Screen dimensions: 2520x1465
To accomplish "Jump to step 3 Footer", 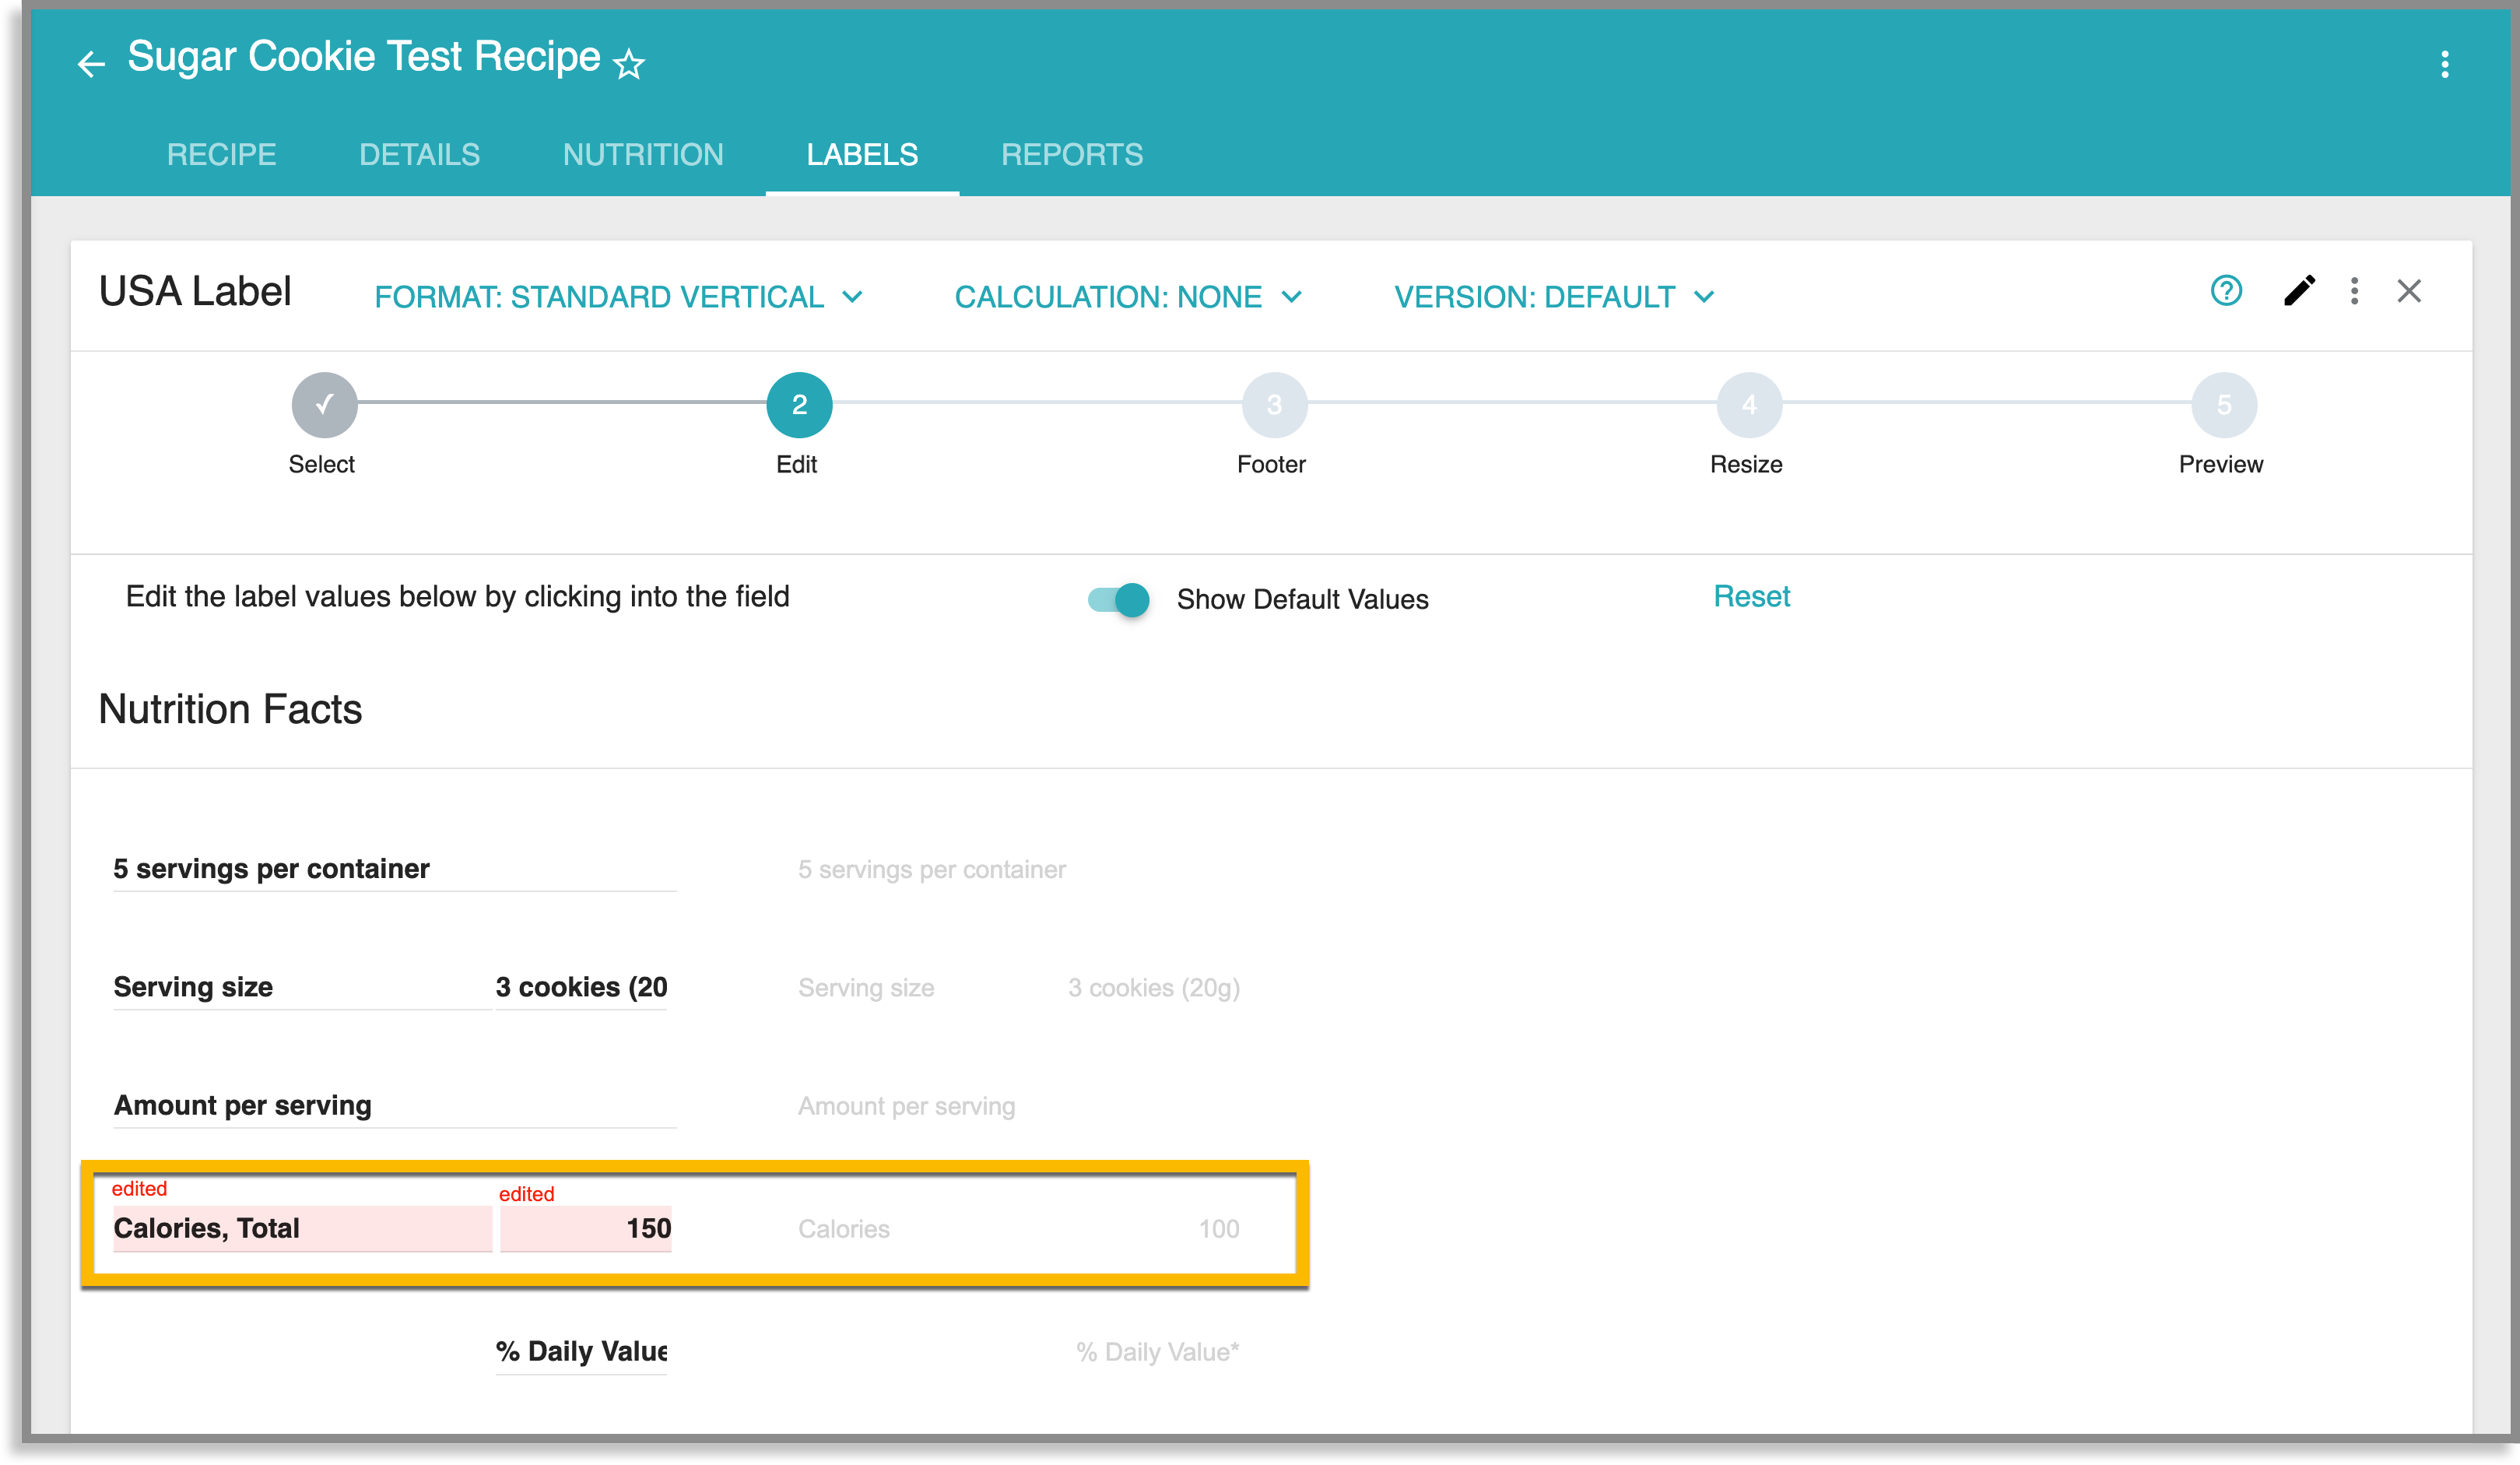I will 1274,405.
